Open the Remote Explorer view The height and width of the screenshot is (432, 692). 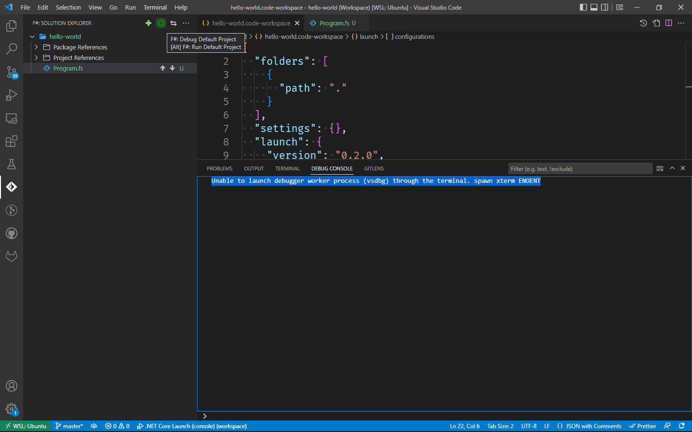click(12, 118)
